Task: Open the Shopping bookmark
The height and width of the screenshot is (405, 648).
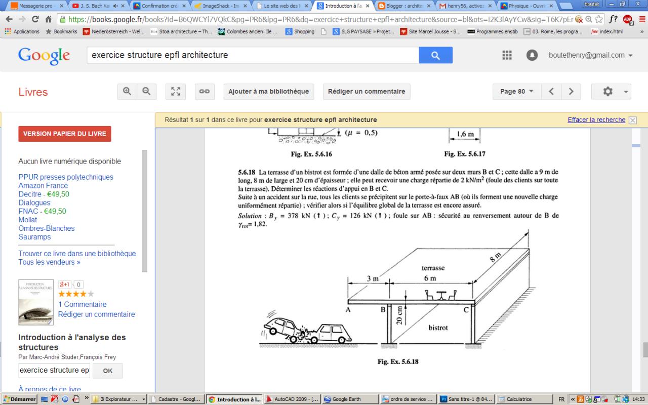Action: [300, 31]
